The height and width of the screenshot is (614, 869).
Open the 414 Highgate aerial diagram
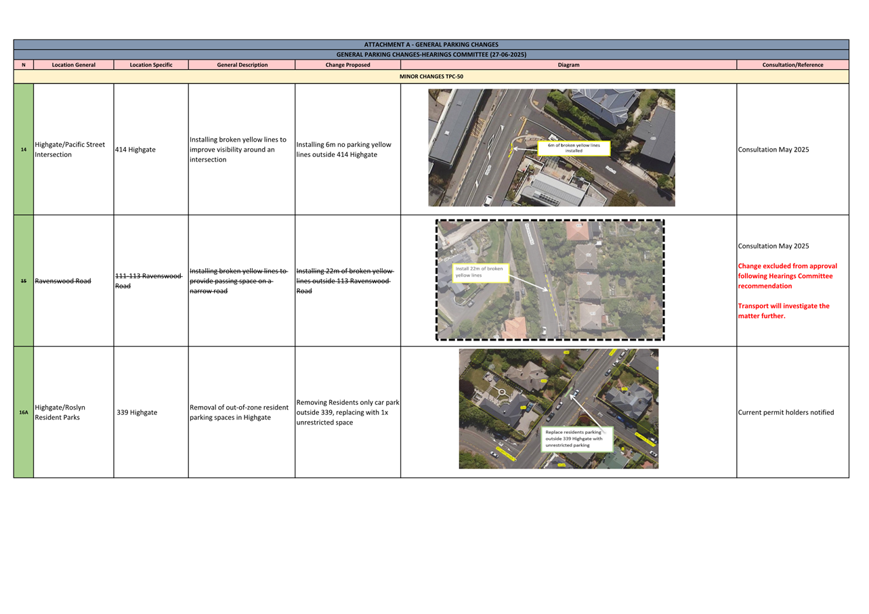(x=551, y=148)
